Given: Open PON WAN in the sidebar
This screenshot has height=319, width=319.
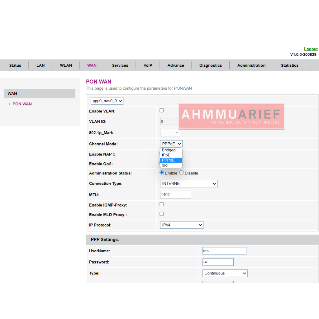Looking at the screenshot, I should point(22,104).
